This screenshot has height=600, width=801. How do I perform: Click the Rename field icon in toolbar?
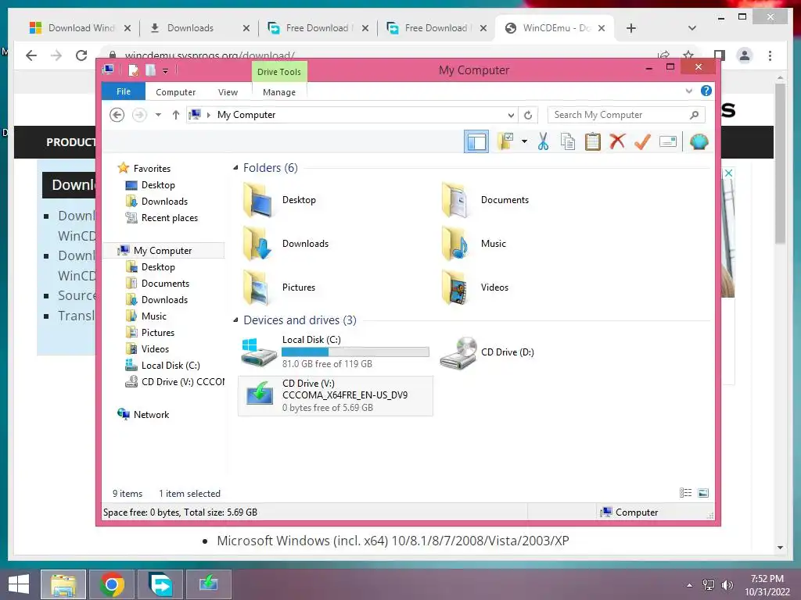668,141
